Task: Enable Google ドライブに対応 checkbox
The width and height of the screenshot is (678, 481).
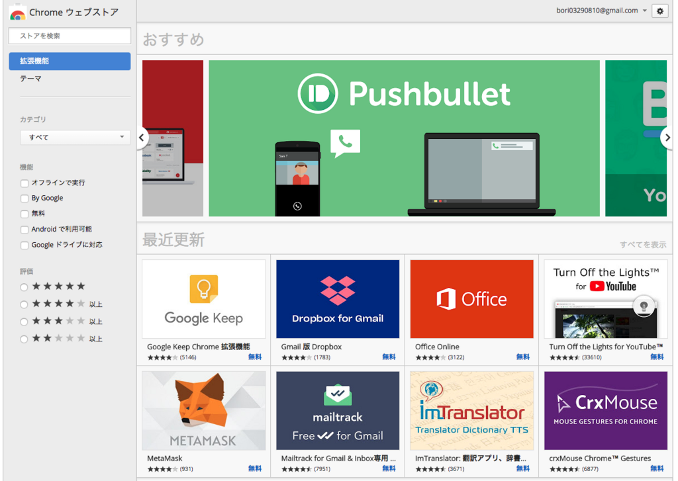Action: [24, 245]
